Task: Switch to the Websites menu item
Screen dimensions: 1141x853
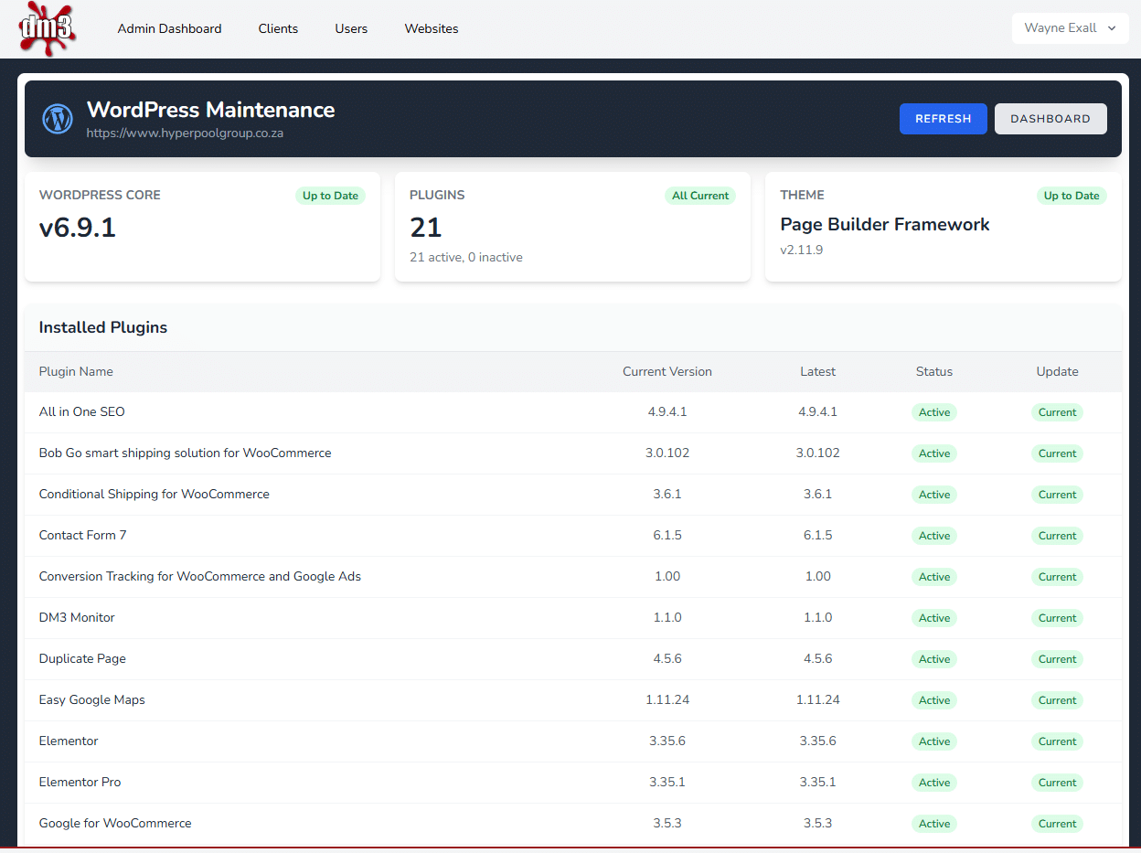Action: pyautogui.click(x=432, y=28)
